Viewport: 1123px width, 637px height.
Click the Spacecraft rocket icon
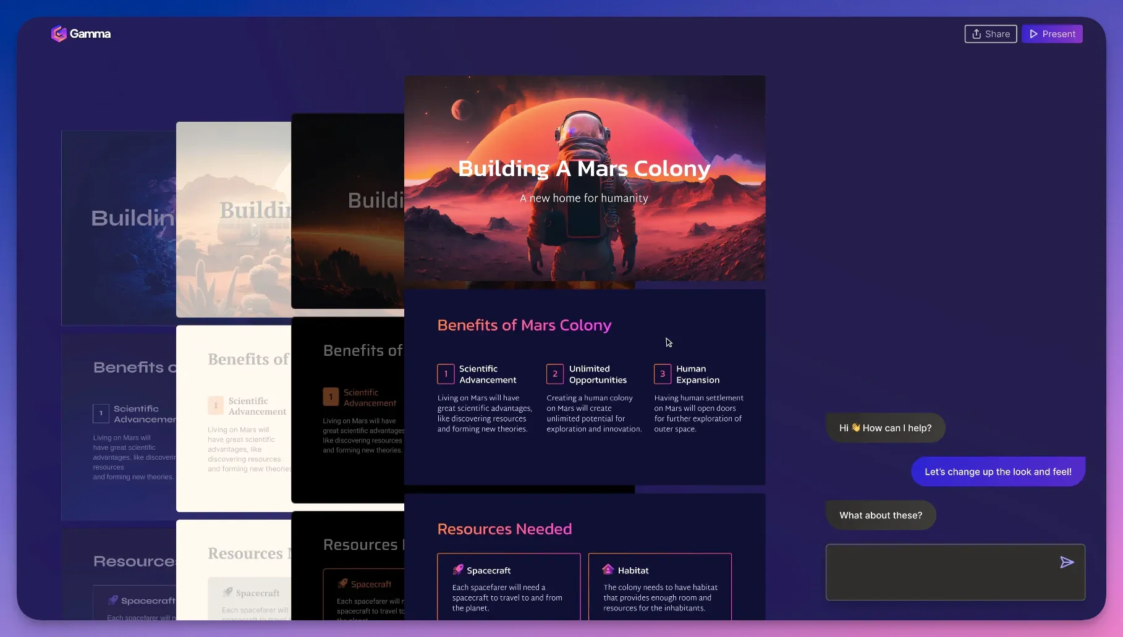pyautogui.click(x=458, y=570)
